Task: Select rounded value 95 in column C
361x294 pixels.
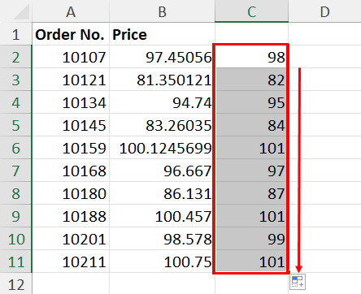Action: [252, 102]
